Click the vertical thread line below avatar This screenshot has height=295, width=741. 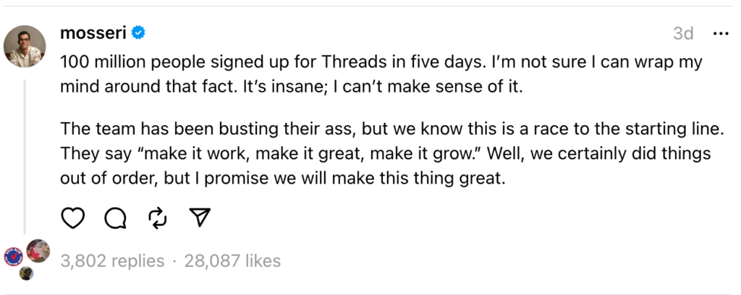tap(25, 157)
